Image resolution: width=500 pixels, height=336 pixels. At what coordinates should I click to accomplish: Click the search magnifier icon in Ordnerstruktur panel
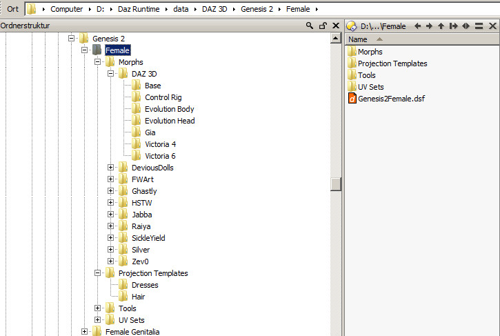[310, 26]
